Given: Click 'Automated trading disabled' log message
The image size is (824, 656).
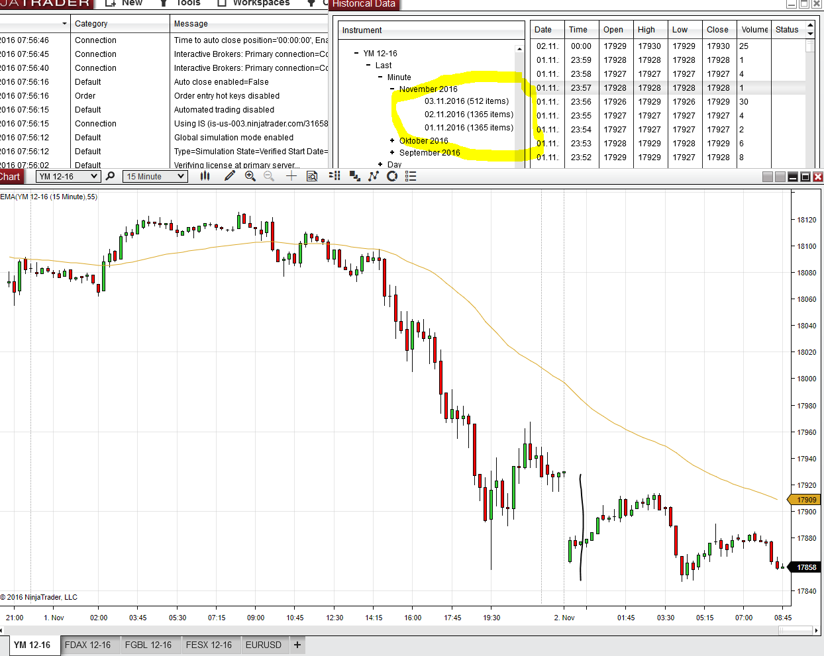Looking at the screenshot, I should [x=224, y=110].
